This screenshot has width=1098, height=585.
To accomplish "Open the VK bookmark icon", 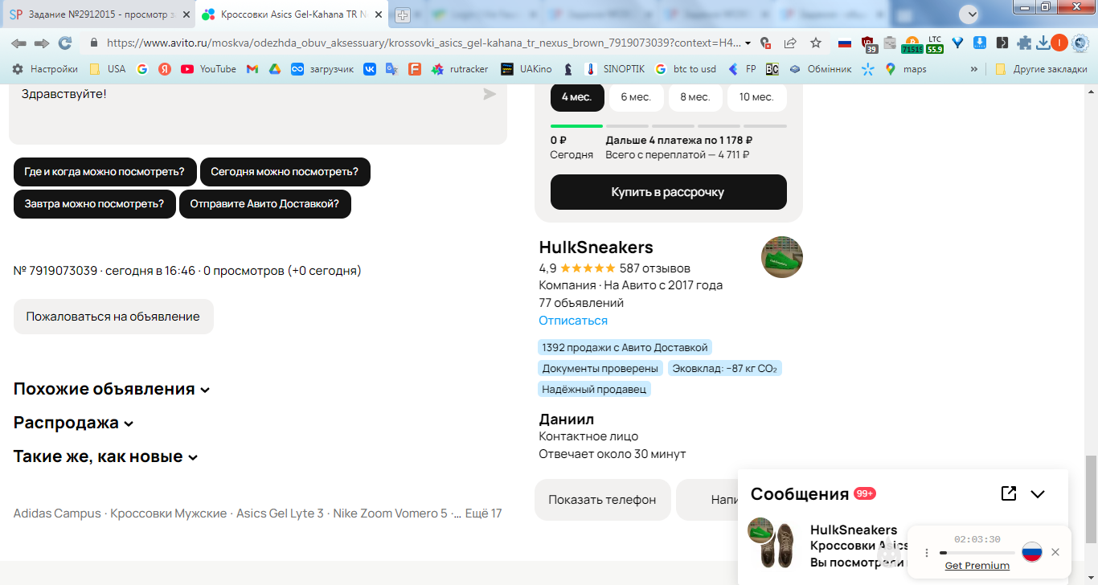I will tap(370, 69).
